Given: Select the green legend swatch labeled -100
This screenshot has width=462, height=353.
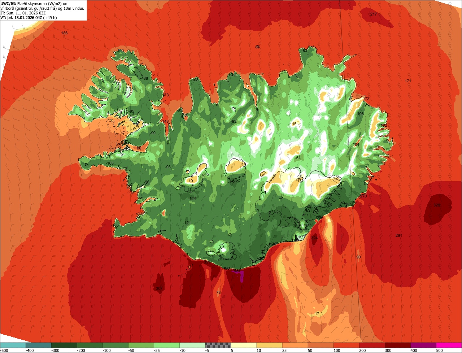Looking at the screenshot, I should click(x=115, y=345).
